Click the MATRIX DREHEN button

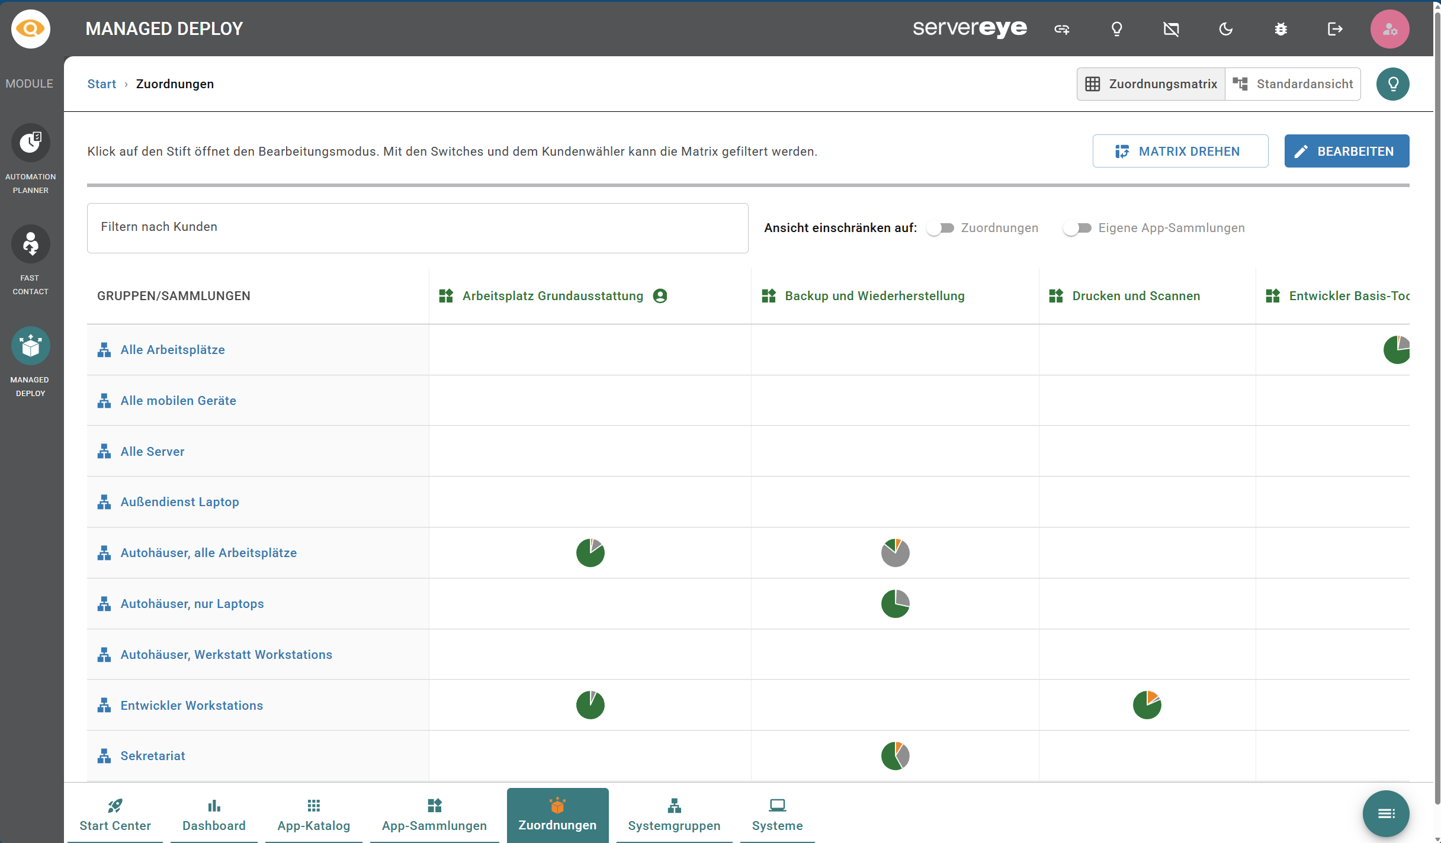point(1180,152)
